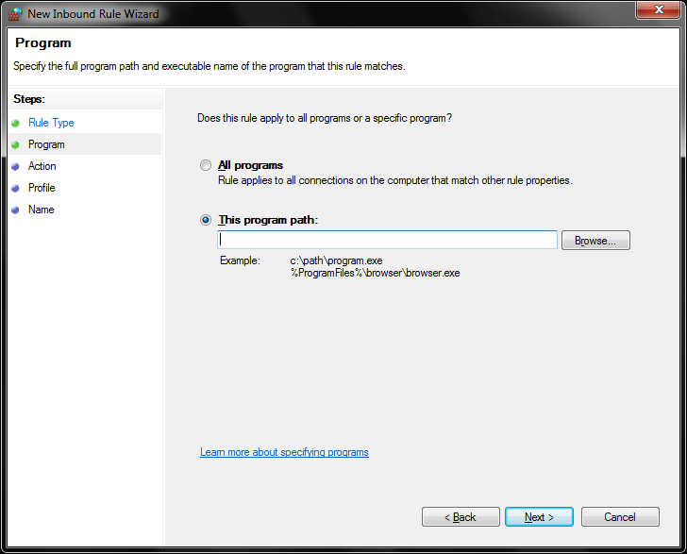
Task: Go to the Rule Type step
Action: pyautogui.click(x=51, y=123)
